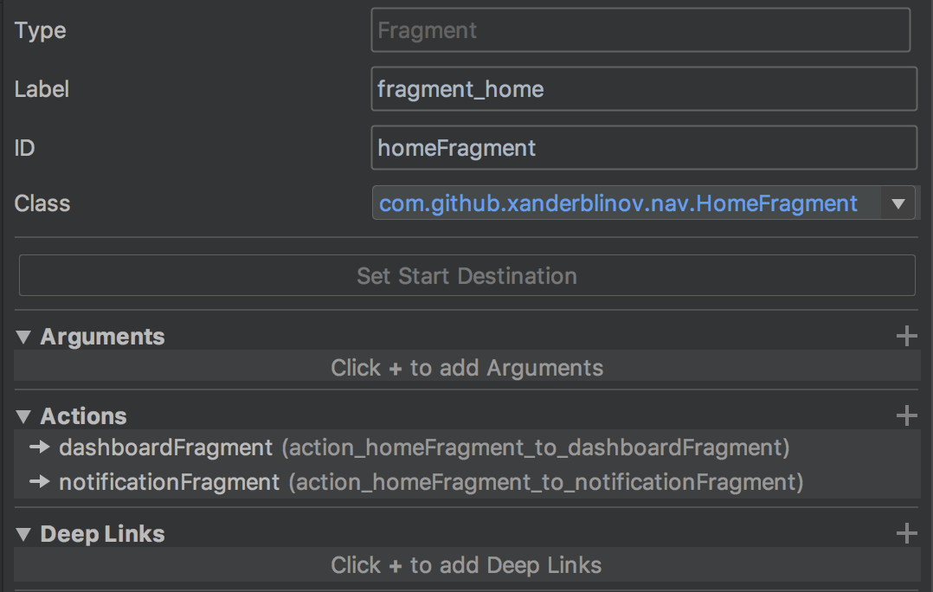933x592 pixels.
Task: Collapse the Arguments section
Action: pyautogui.click(x=23, y=337)
